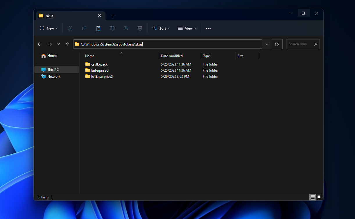The height and width of the screenshot is (219, 355).
Task: Sort by the Size column header
Action: coord(247,56)
